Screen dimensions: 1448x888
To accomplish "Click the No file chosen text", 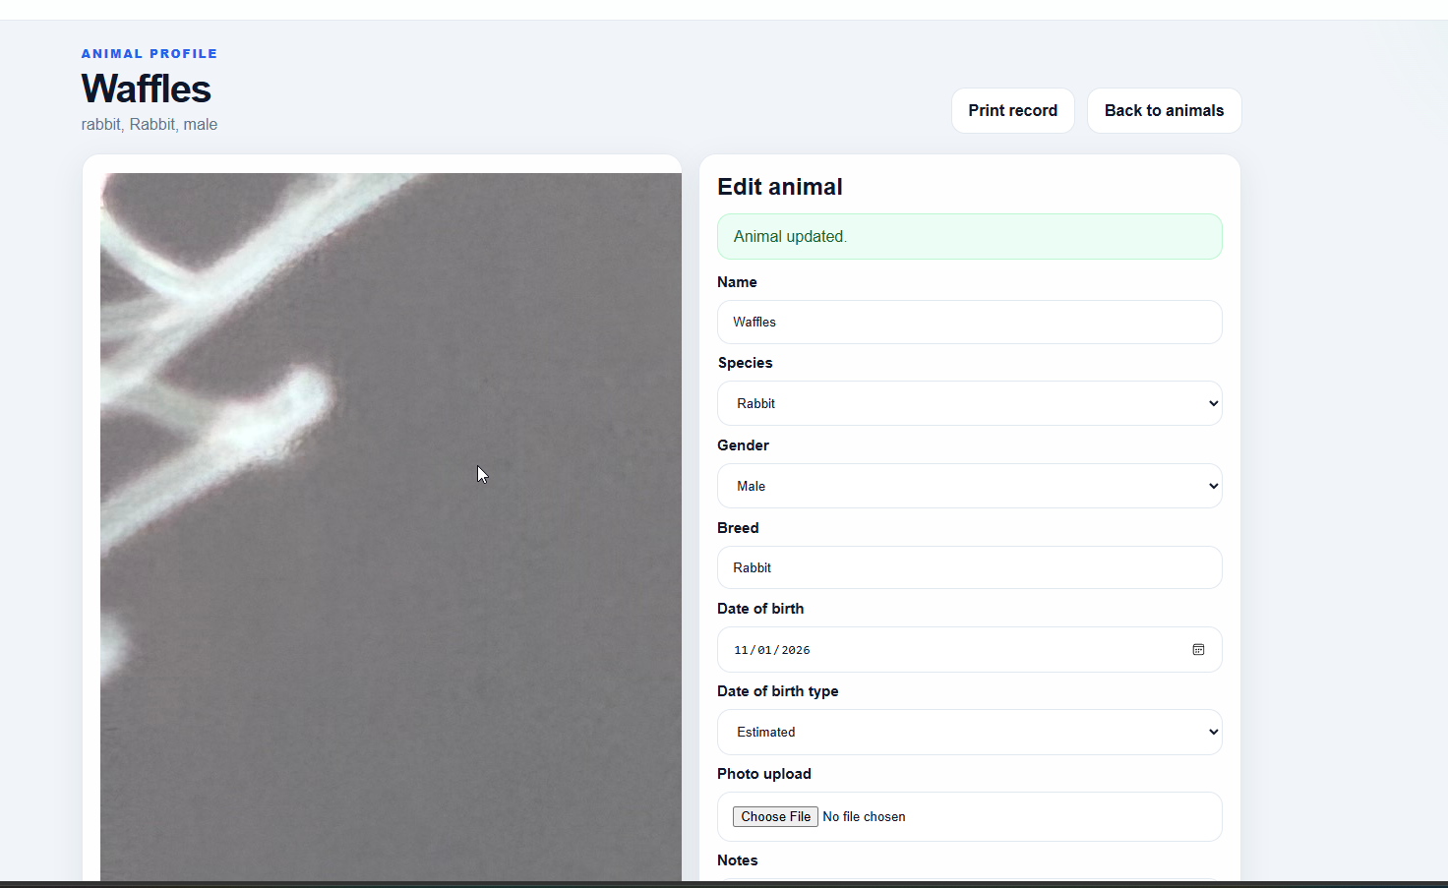I will point(864,816).
